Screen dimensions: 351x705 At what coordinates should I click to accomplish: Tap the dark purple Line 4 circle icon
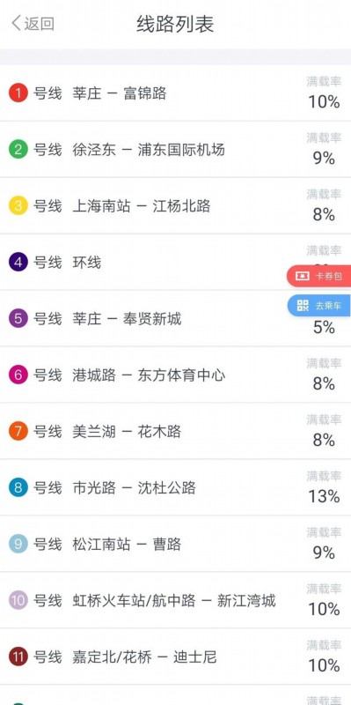[18, 262]
